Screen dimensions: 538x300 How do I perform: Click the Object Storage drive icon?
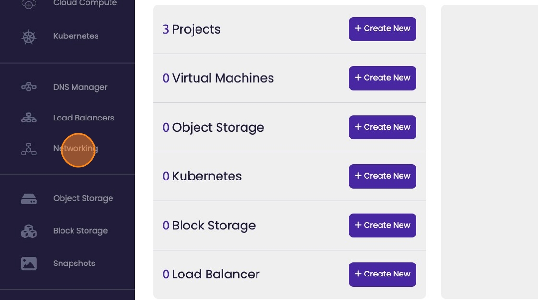[x=29, y=199]
